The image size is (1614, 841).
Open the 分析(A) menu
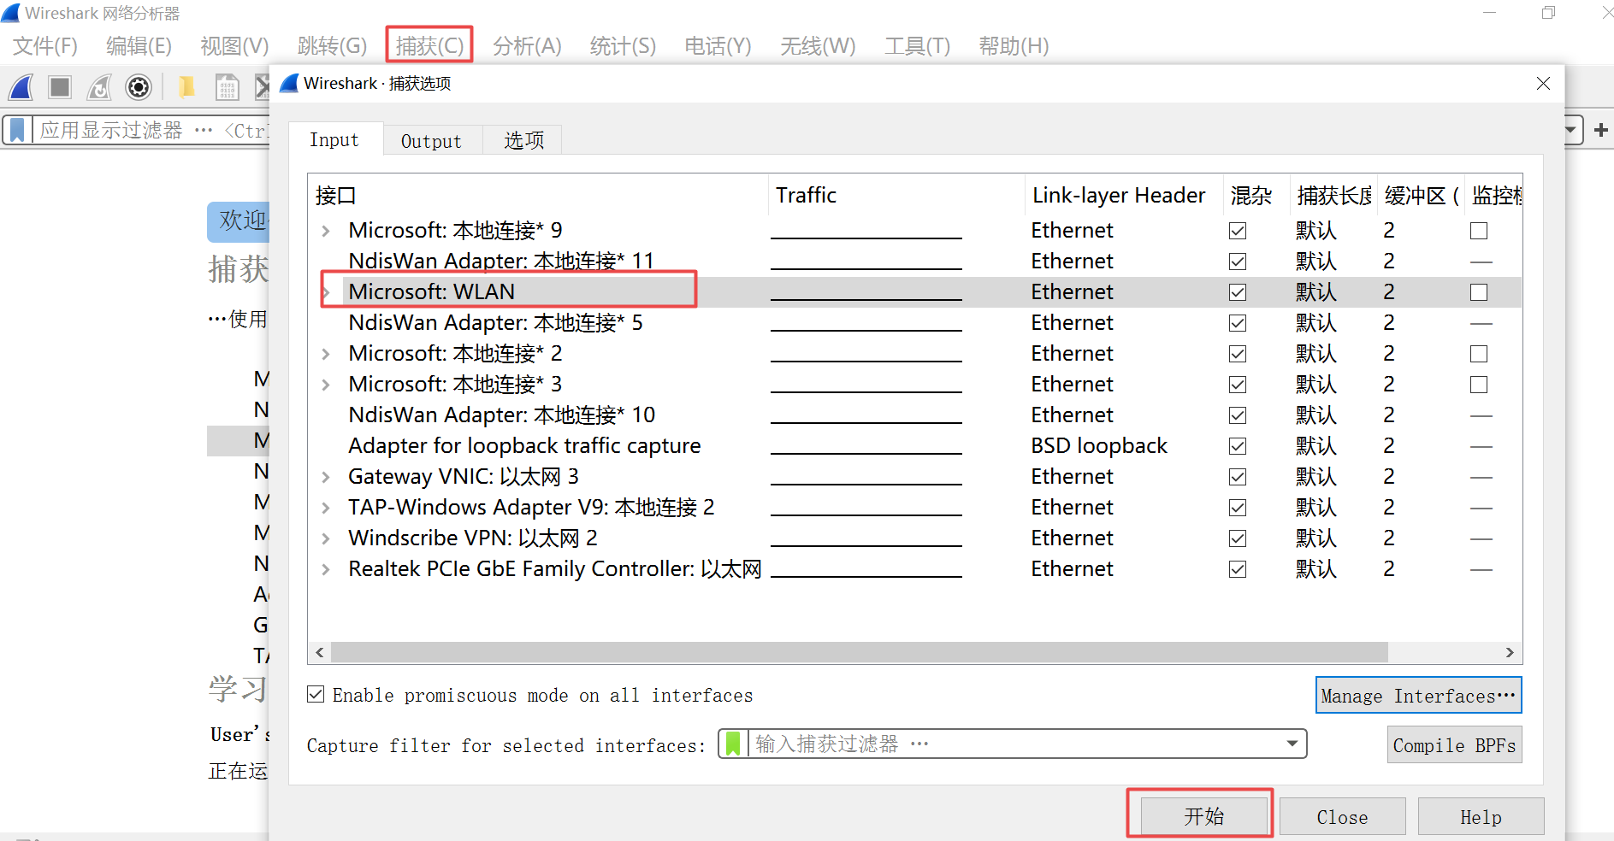click(x=527, y=46)
